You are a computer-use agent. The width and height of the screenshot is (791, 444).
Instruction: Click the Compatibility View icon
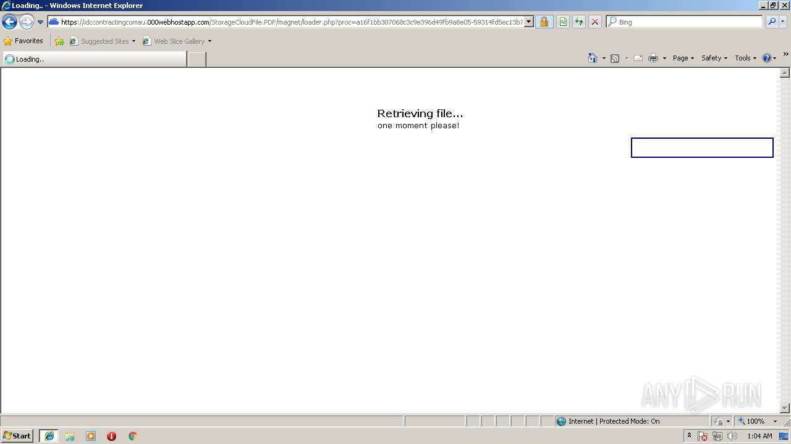(563, 22)
